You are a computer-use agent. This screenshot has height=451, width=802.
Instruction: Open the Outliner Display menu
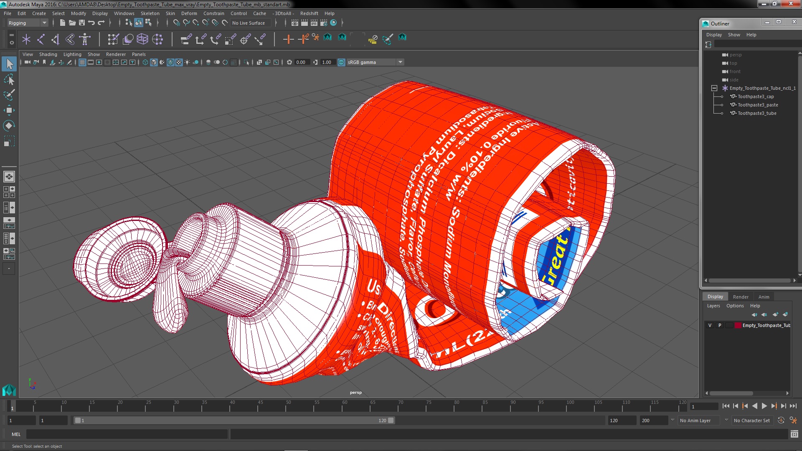(x=714, y=35)
